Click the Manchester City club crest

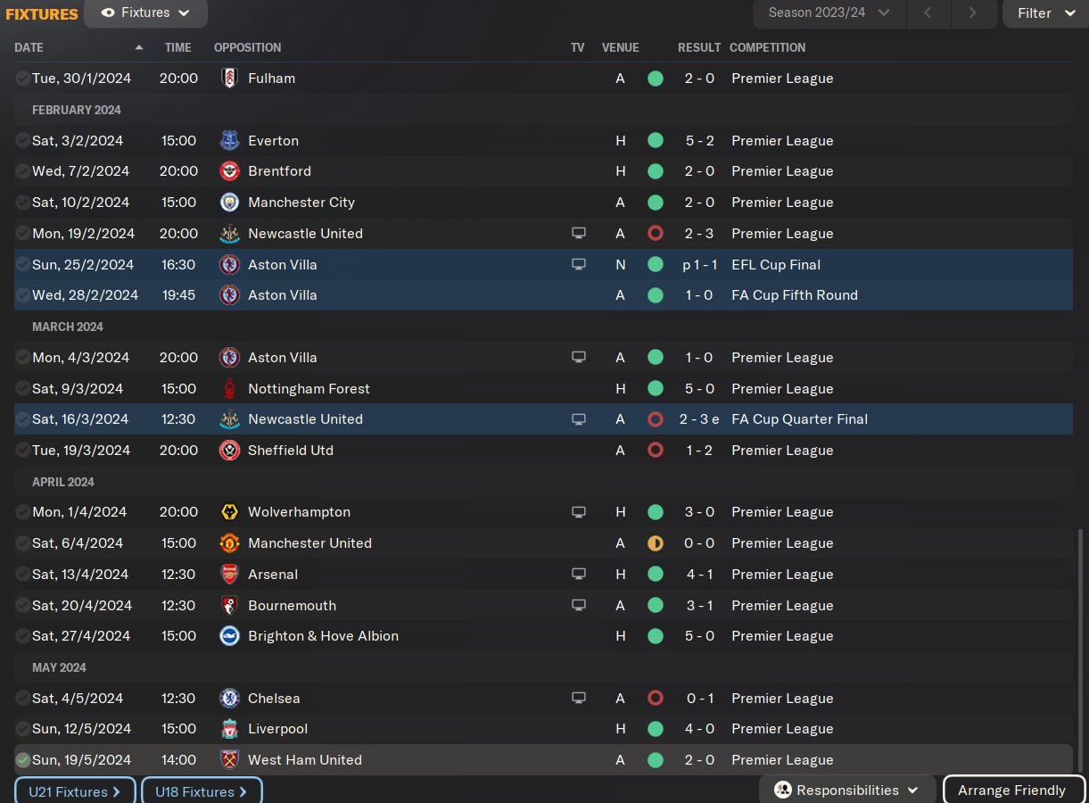click(229, 203)
